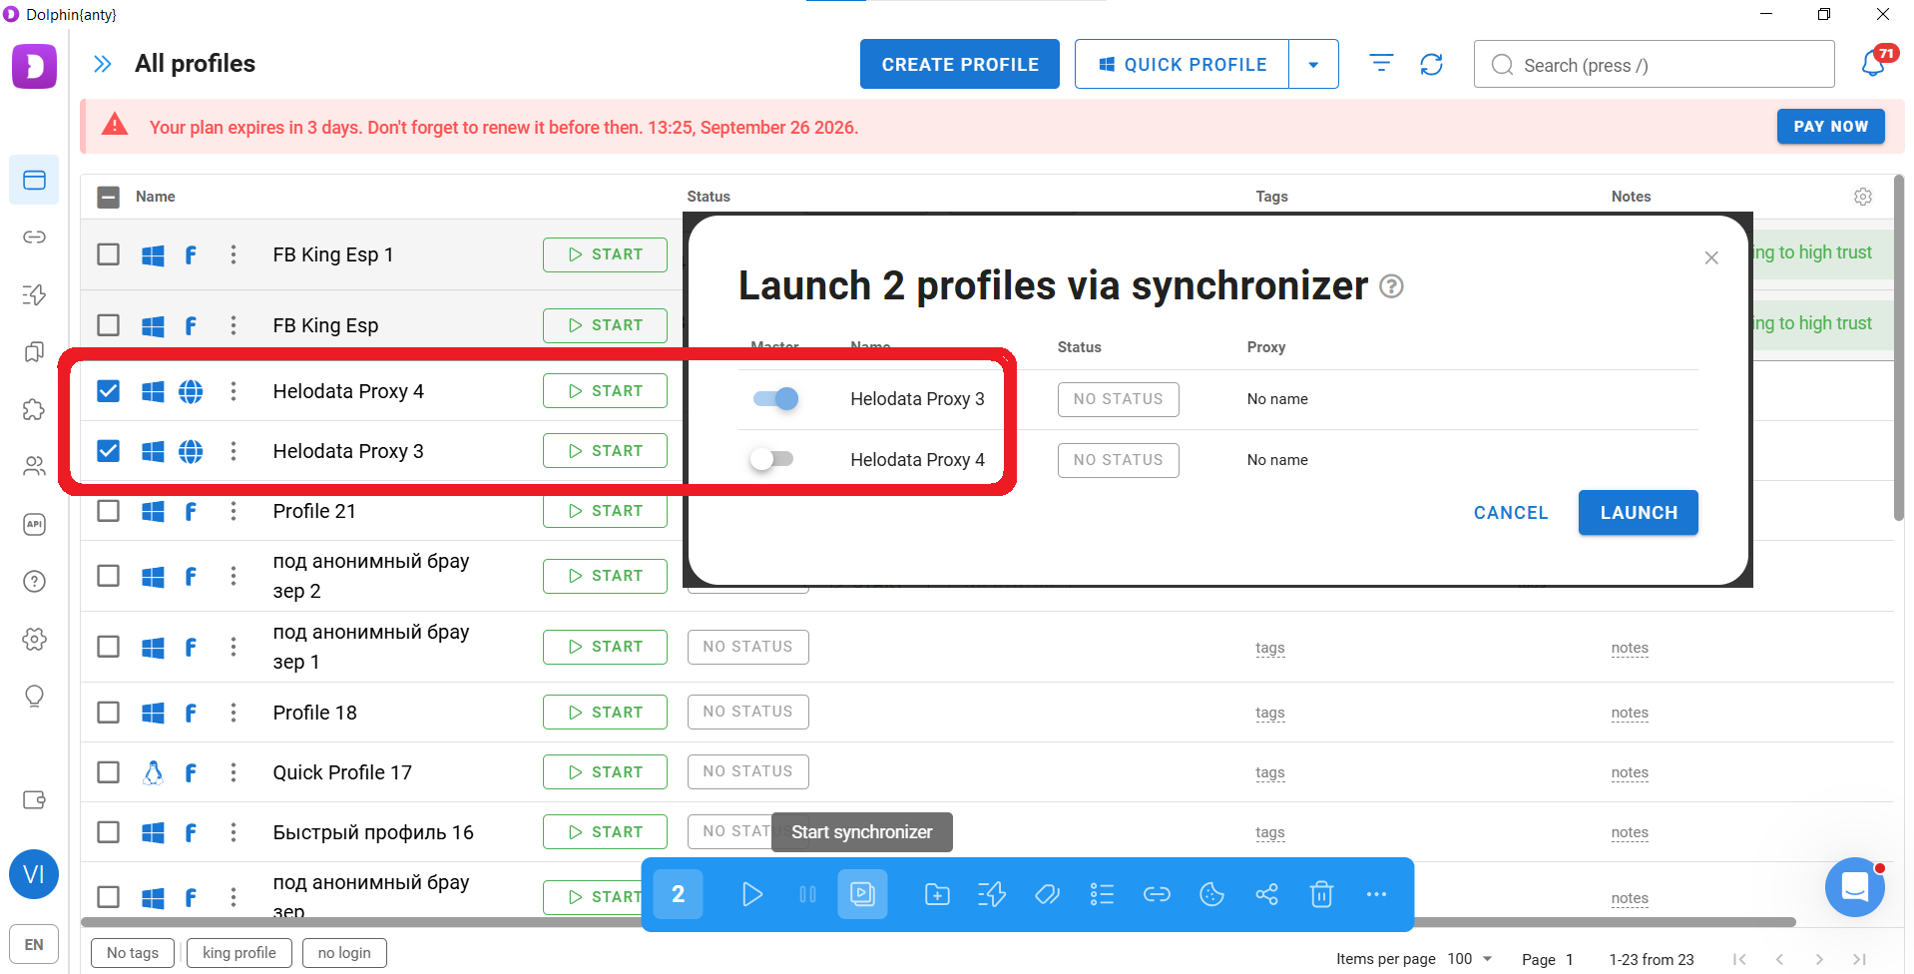Click the chain-link icon in the bulk bar
The image size is (1914, 974).
[1157, 894]
